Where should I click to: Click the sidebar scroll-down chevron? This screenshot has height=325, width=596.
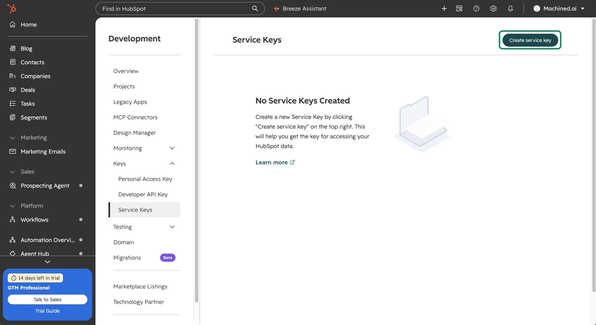tap(48, 261)
